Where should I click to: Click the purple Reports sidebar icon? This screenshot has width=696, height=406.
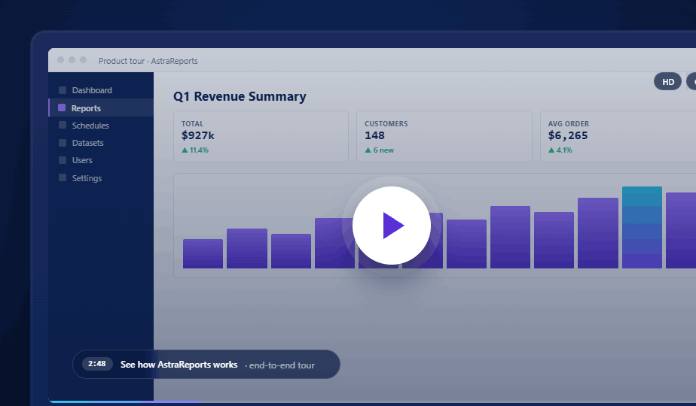[x=62, y=108]
